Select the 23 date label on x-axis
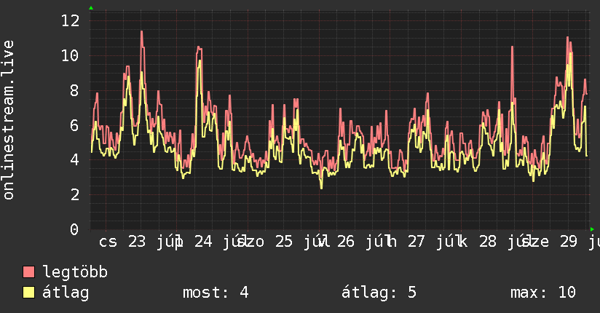The image size is (600, 313). click(x=137, y=242)
